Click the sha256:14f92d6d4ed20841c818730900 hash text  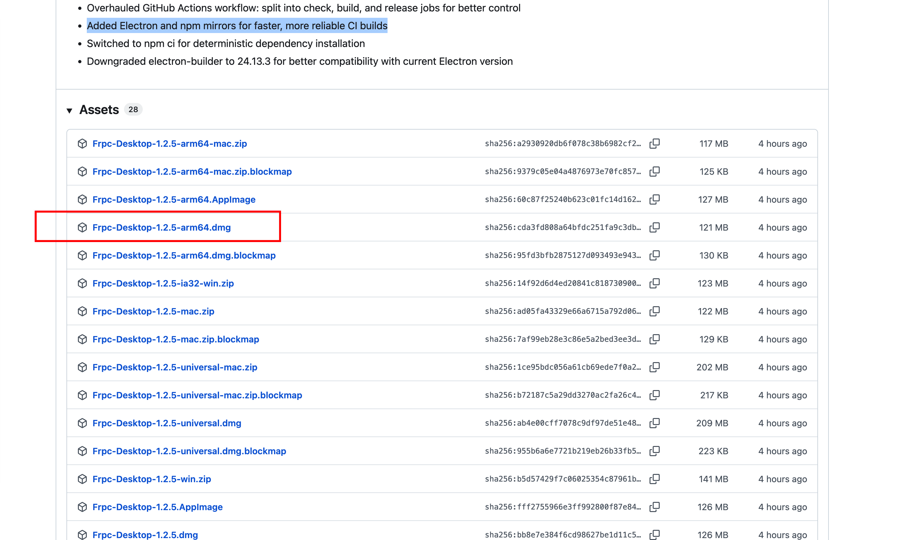tap(563, 283)
